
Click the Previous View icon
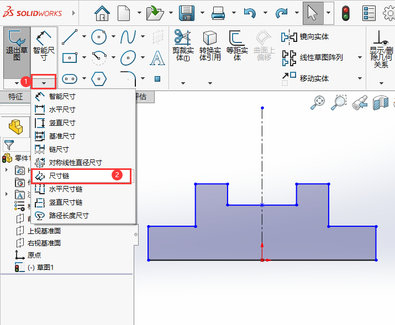tap(360, 103)
